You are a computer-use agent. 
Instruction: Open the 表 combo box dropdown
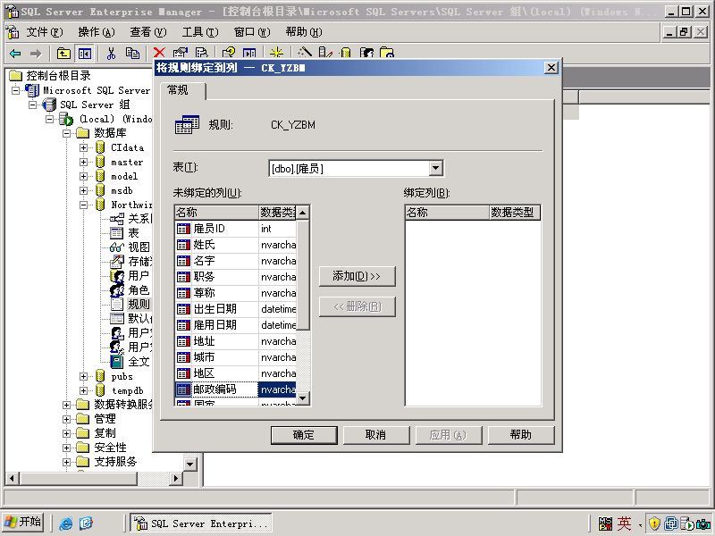point(436,168)
